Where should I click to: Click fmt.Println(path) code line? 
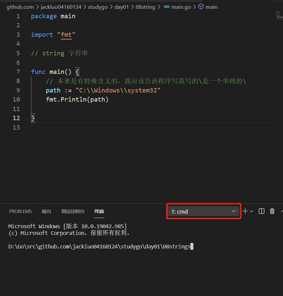[77, 100]
